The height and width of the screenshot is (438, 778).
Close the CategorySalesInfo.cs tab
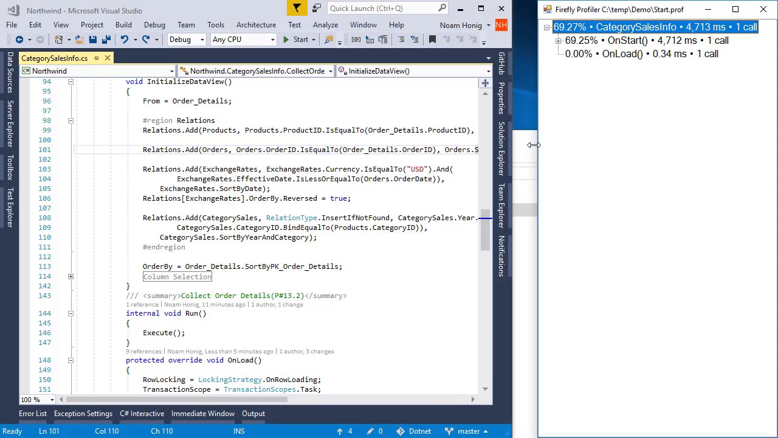[108, 58]
